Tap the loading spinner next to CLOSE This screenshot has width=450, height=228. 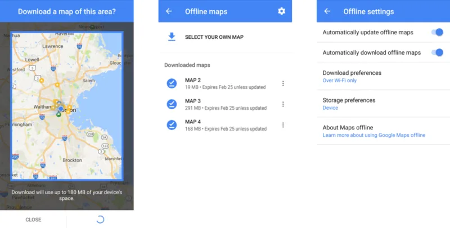pyautogui.click(x=100, y=220)
